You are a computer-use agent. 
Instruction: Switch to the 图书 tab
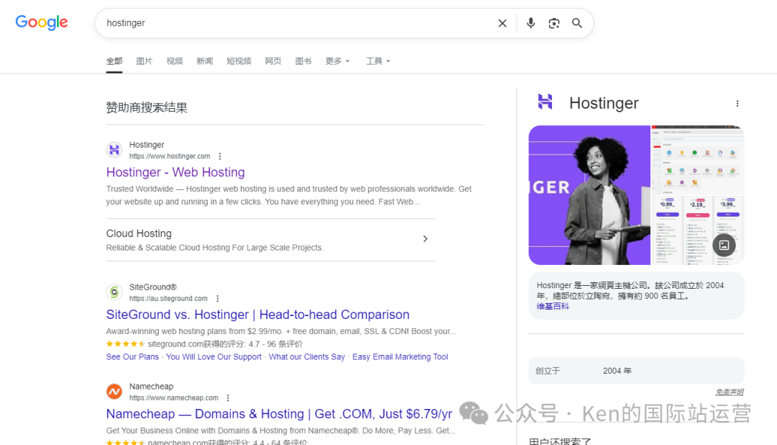tap(304, 61)
